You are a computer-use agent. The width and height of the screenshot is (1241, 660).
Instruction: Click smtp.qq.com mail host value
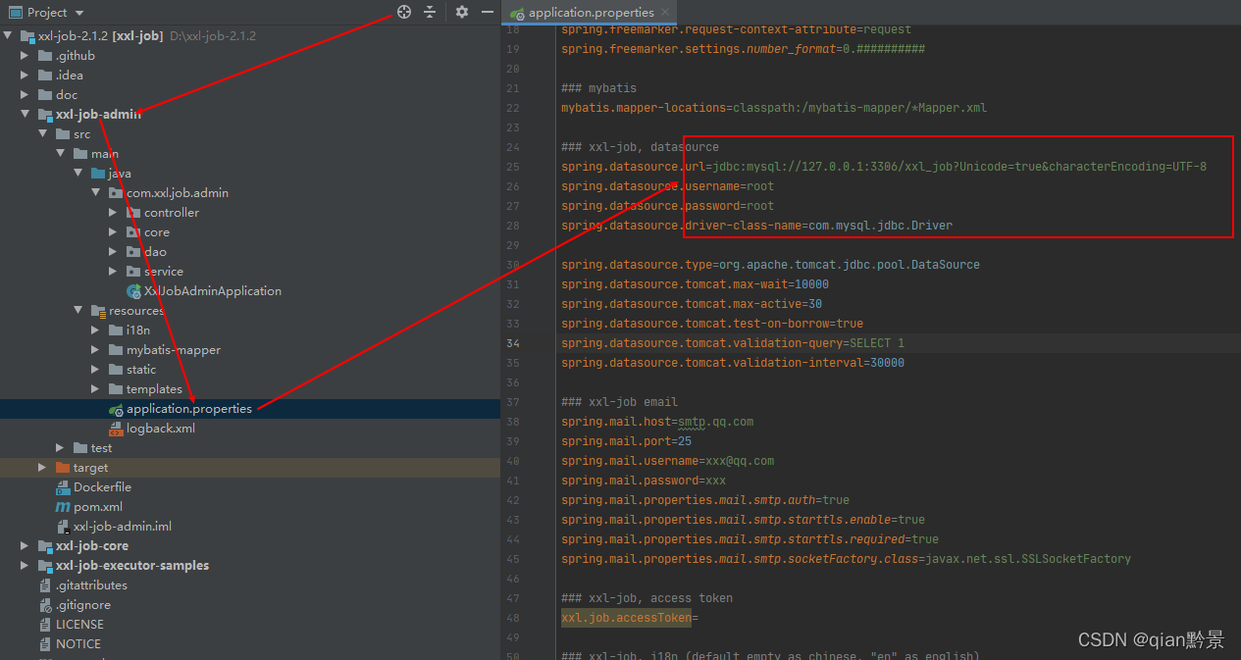point(714,422)
